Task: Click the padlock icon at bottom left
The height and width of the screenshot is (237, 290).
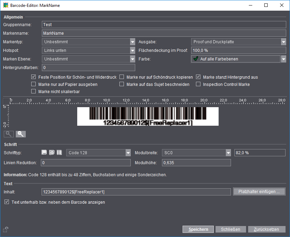Action: point(5,229)
